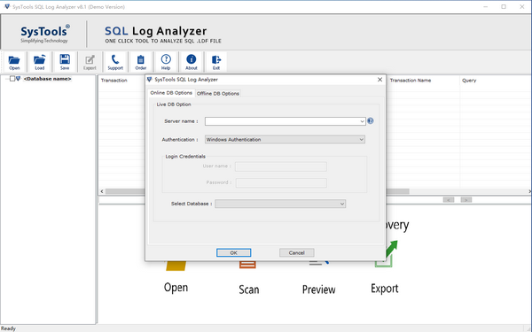Click the Query column header
The image size is (532, 332).
point(469,81)
